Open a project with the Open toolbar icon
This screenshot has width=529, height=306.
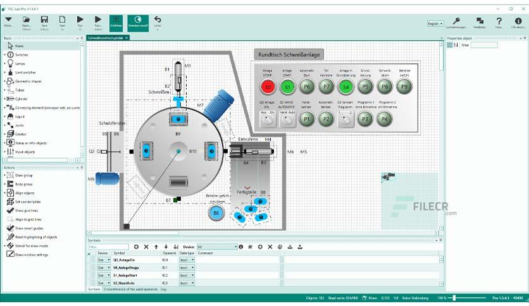point(27,20)
